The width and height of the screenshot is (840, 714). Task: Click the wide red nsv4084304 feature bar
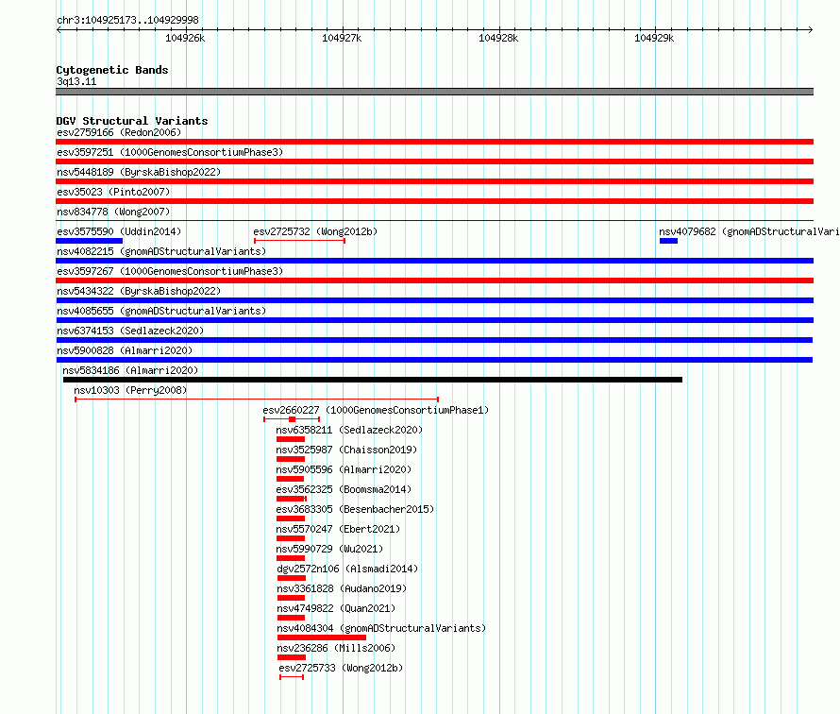point(322,637)
